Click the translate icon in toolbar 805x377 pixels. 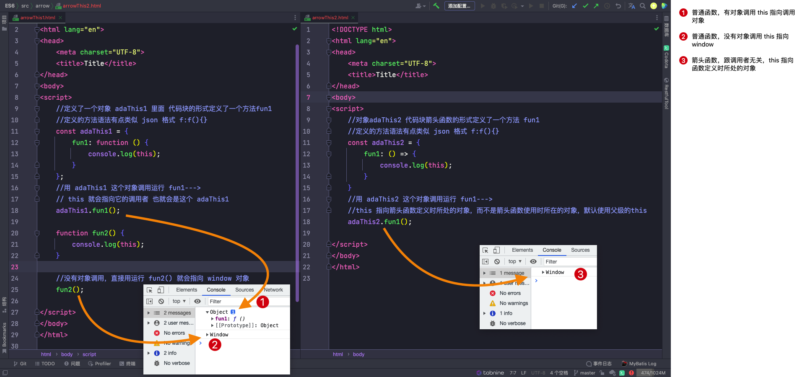[632, 6]
